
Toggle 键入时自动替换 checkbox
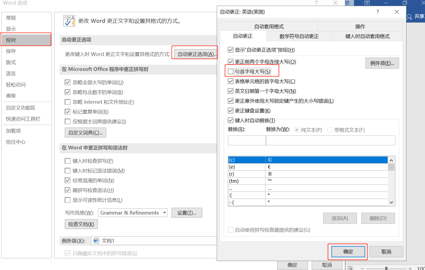coord(231,120)
